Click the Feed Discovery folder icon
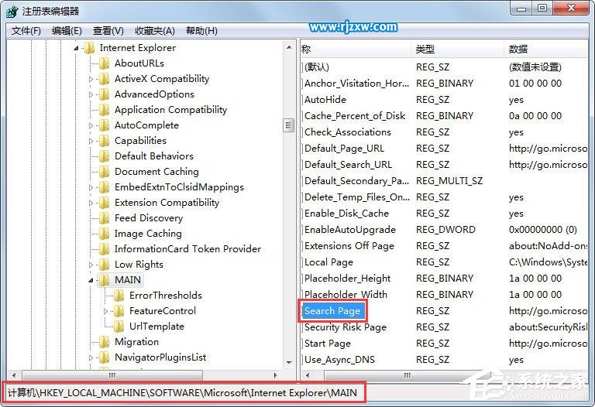 [104, 218]
